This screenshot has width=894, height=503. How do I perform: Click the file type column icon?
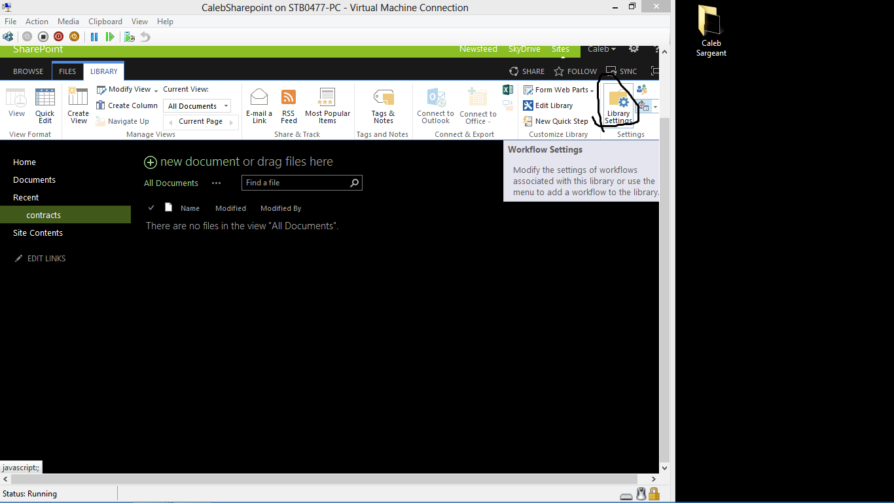point(168,208)
